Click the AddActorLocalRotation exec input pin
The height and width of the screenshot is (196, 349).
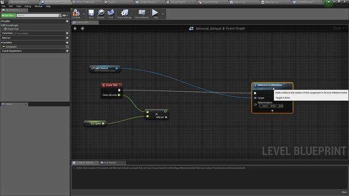[255, 93]
